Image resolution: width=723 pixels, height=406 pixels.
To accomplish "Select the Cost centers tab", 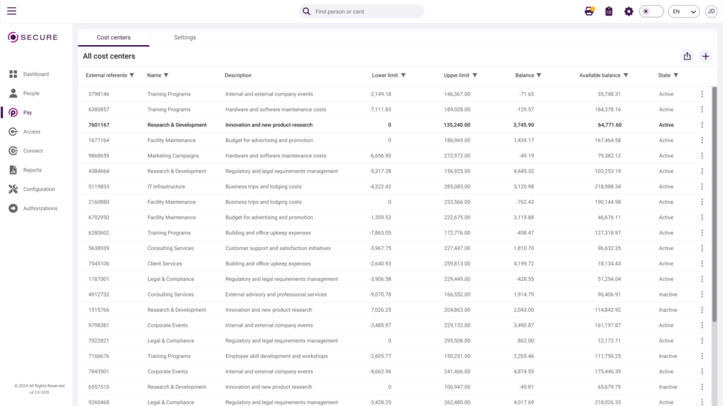I will coord(113,38).
